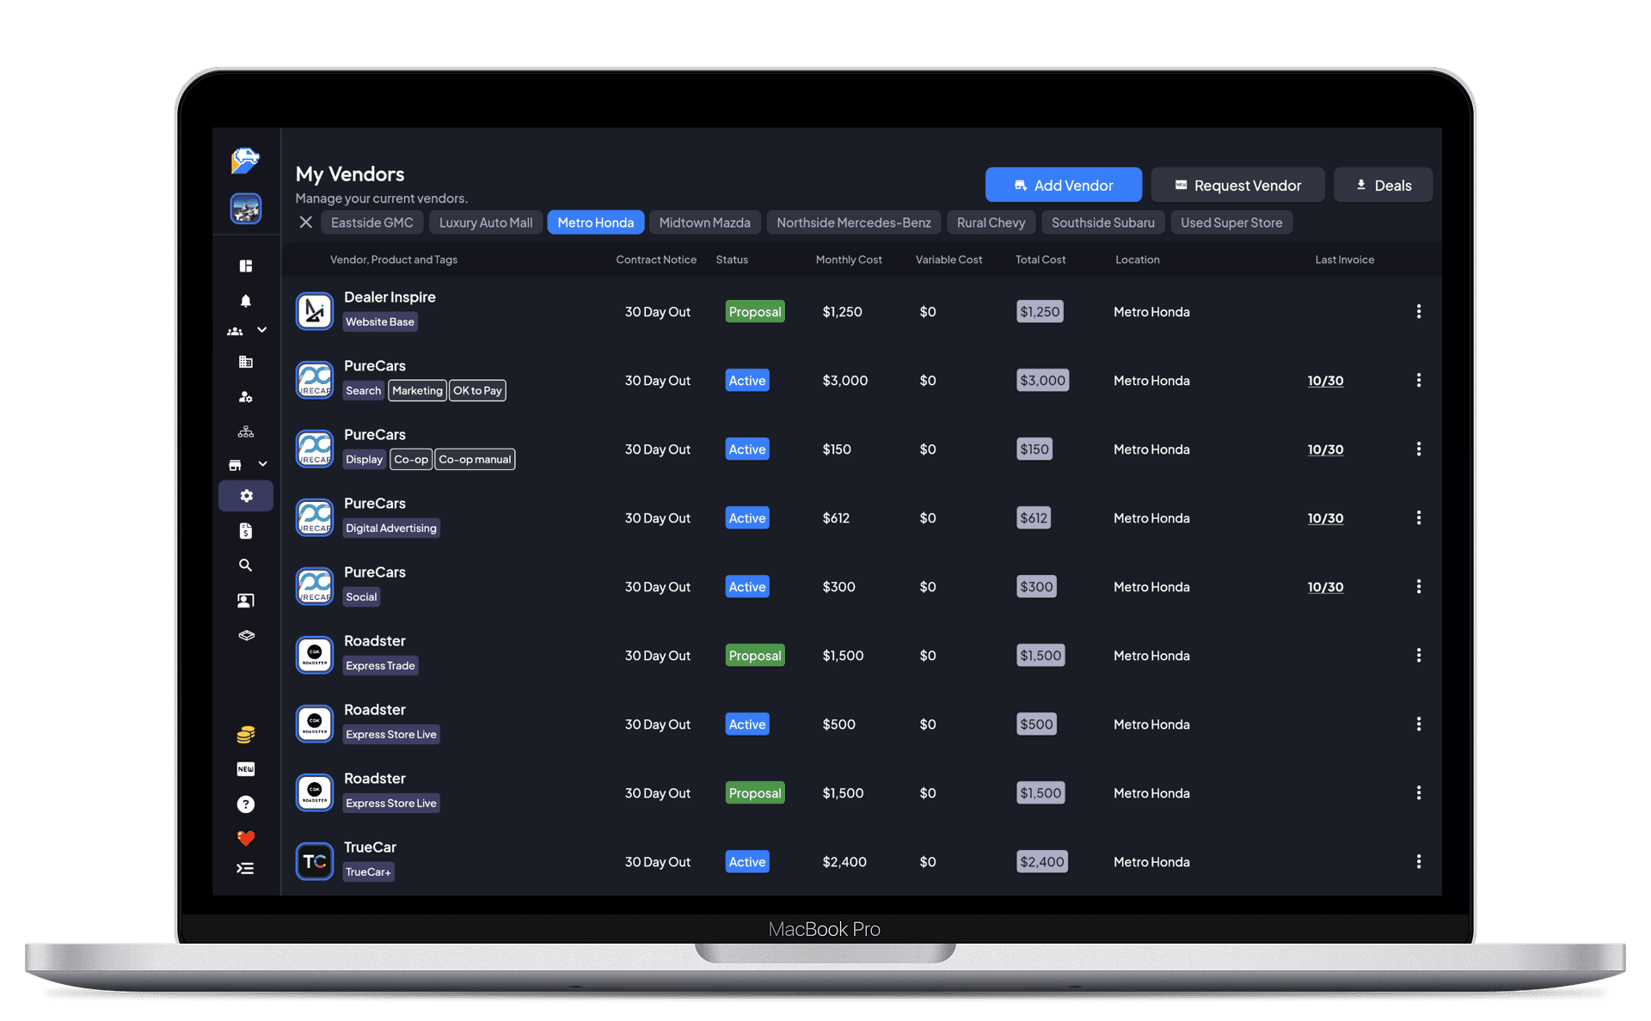Viewport: 1651px width, 1021px height.
Task: Expand the Roadster Express Trade row menu
Action: click(1419, 654)
